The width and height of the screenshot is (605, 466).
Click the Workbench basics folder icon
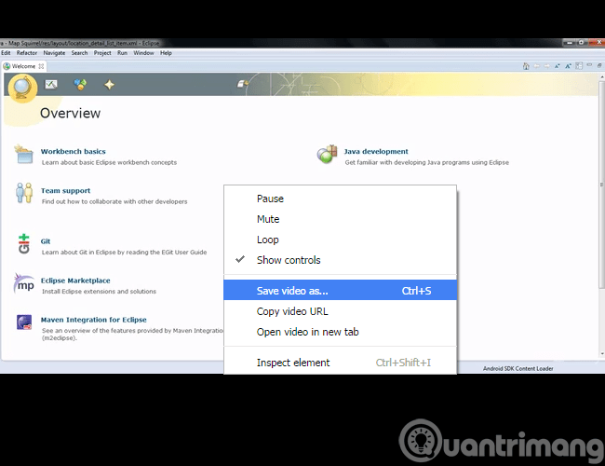point(24,154)
